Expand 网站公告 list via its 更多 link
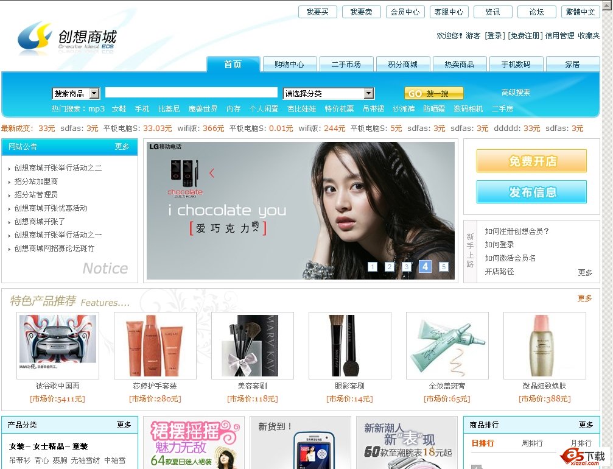The width and height of the screenshot is (613, 469). (122, 147)
